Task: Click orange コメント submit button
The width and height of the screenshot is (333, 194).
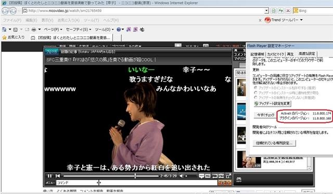Action: tap(224, 183)
